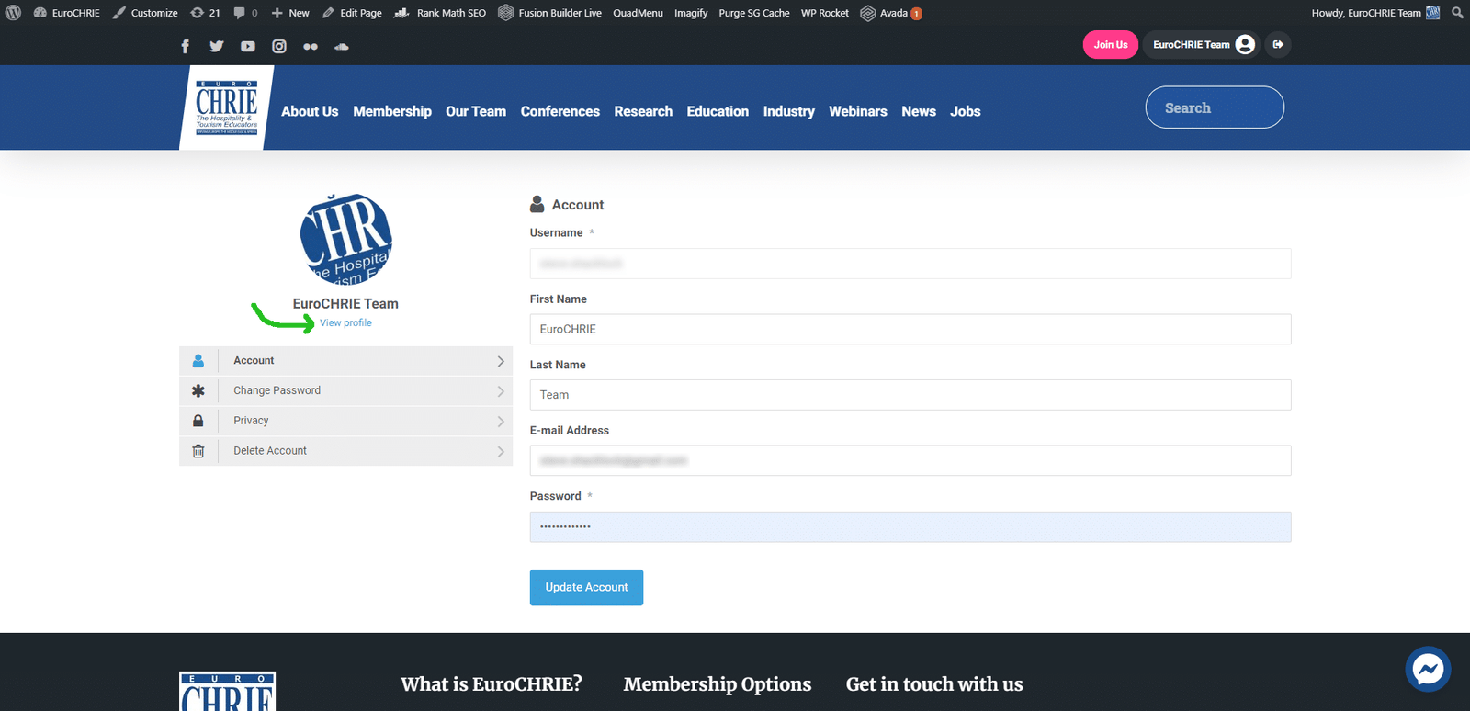Go to Our Team page
Screen dimensions: 1470x711
476,111
